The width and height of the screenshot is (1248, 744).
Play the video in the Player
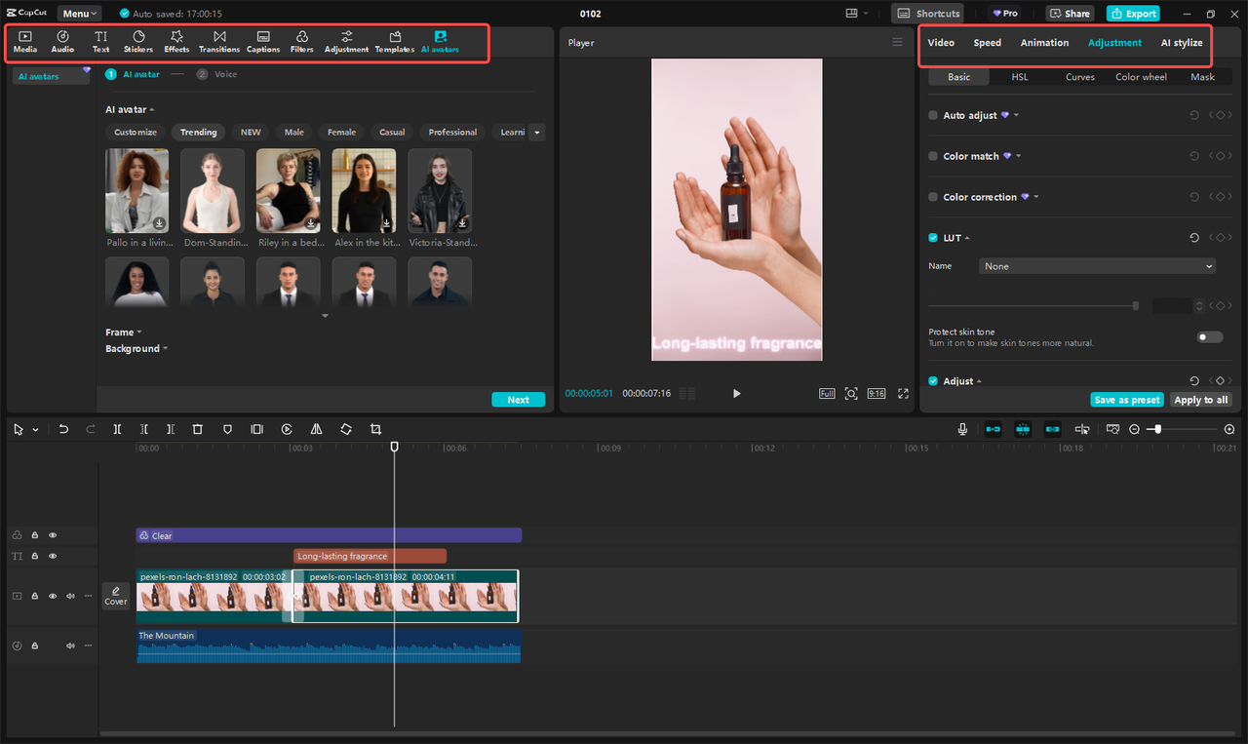(x=736, y=394)
